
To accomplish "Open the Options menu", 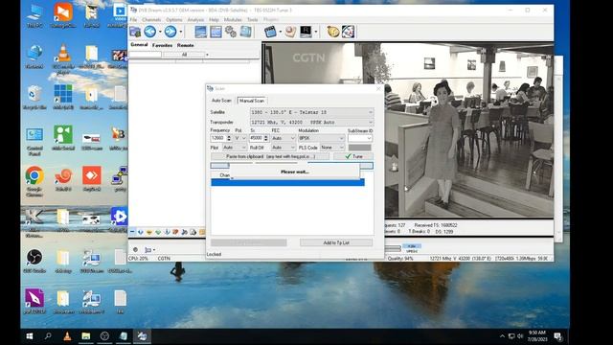I will 174,19.
